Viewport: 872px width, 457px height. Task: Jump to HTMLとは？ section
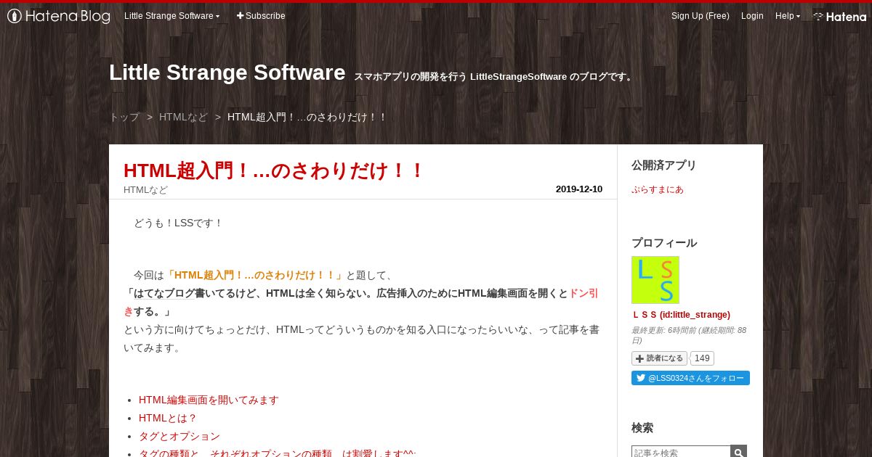click(168, 418)
